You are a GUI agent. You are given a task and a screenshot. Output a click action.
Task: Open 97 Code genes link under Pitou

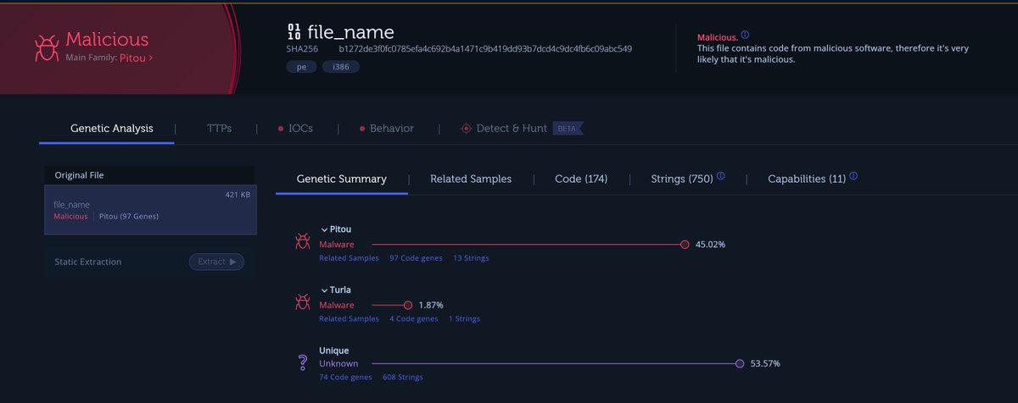416,257
